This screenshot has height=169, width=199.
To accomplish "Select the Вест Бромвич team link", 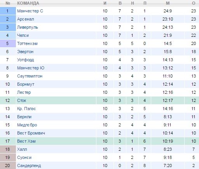I will tap(31, 133).
